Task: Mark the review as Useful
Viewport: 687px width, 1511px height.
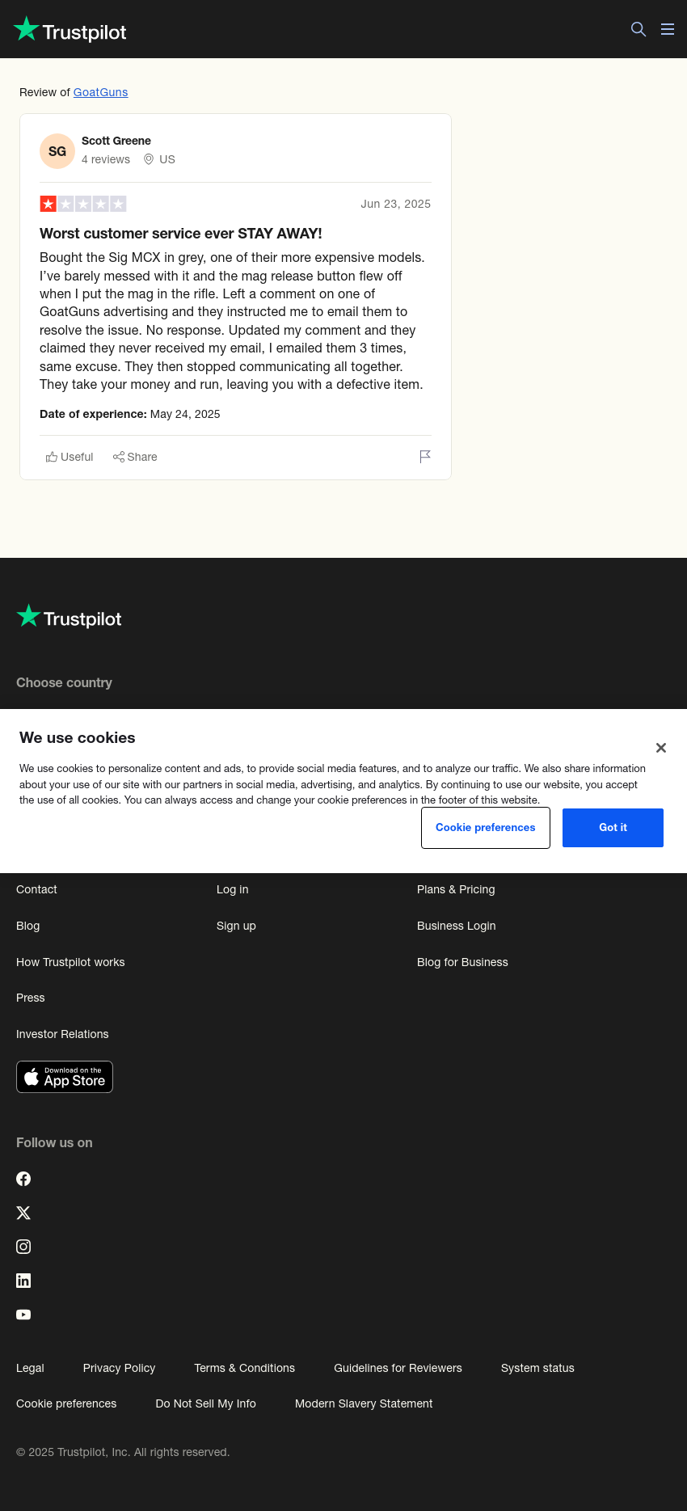Action: pyautogui.click(x=70, y=457)
